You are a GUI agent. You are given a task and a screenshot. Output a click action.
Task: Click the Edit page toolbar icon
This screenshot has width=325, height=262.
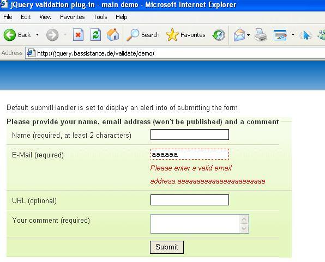click(x=280, y=35)
